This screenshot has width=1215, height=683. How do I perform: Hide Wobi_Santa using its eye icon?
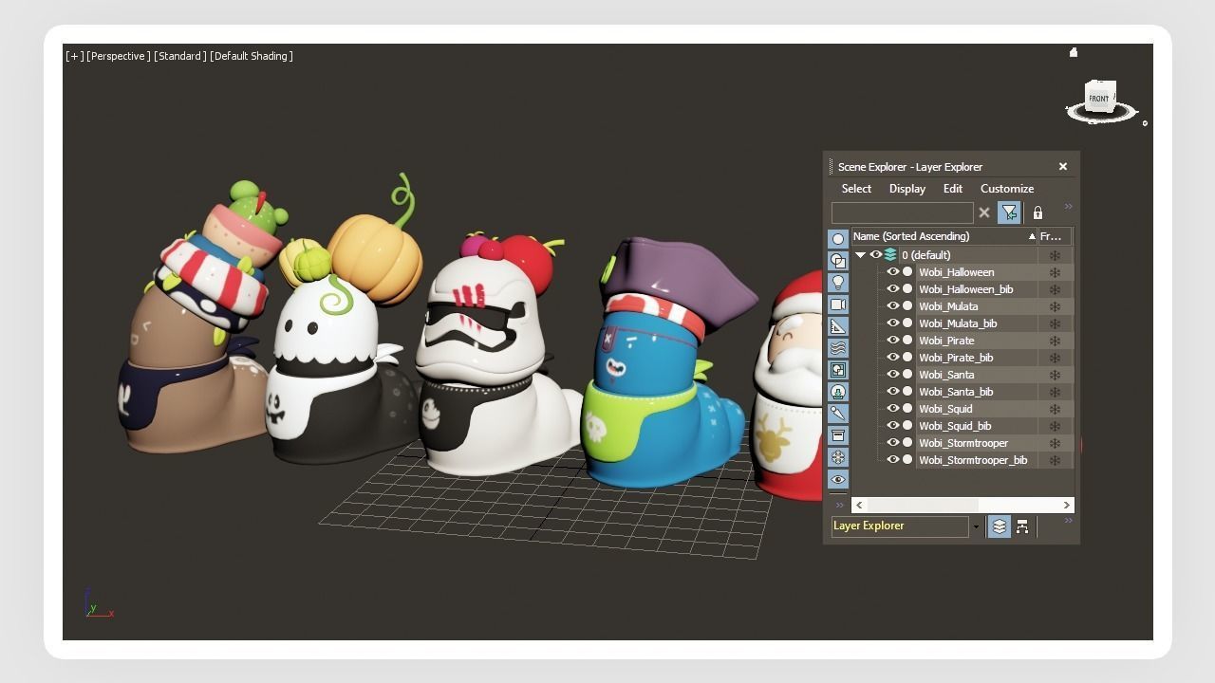point(892,374)
